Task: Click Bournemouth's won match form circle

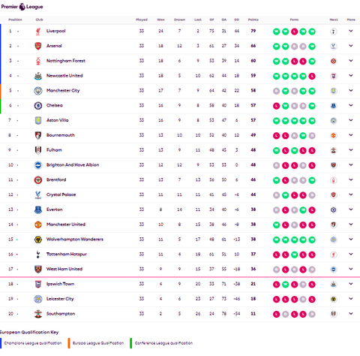Action: (x=303, y=136)
